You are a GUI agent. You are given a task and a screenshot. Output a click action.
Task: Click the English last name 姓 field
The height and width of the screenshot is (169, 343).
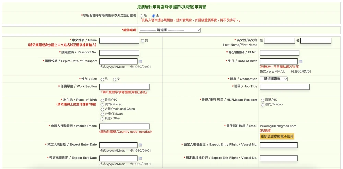(x=279, y=41)
